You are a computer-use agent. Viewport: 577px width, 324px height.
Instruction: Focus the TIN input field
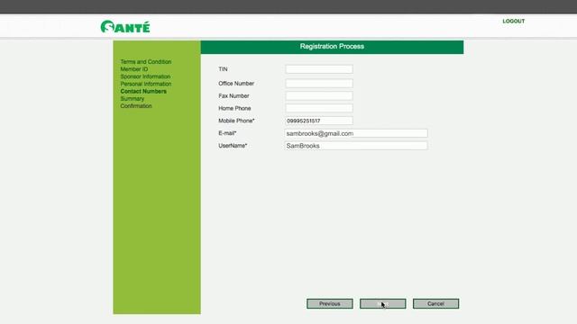(319, 69)
